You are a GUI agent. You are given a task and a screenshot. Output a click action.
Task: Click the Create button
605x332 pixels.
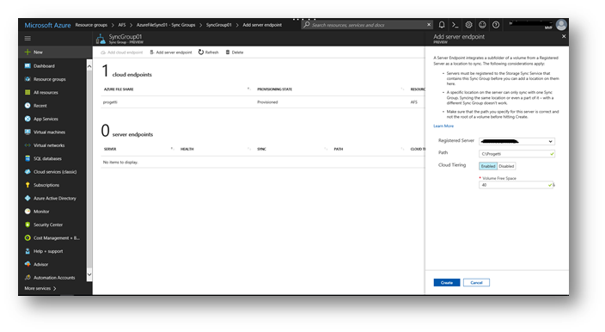tap(447, 283)
